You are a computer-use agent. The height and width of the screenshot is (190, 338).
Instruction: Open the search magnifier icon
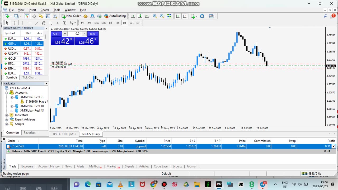[325, 16]
